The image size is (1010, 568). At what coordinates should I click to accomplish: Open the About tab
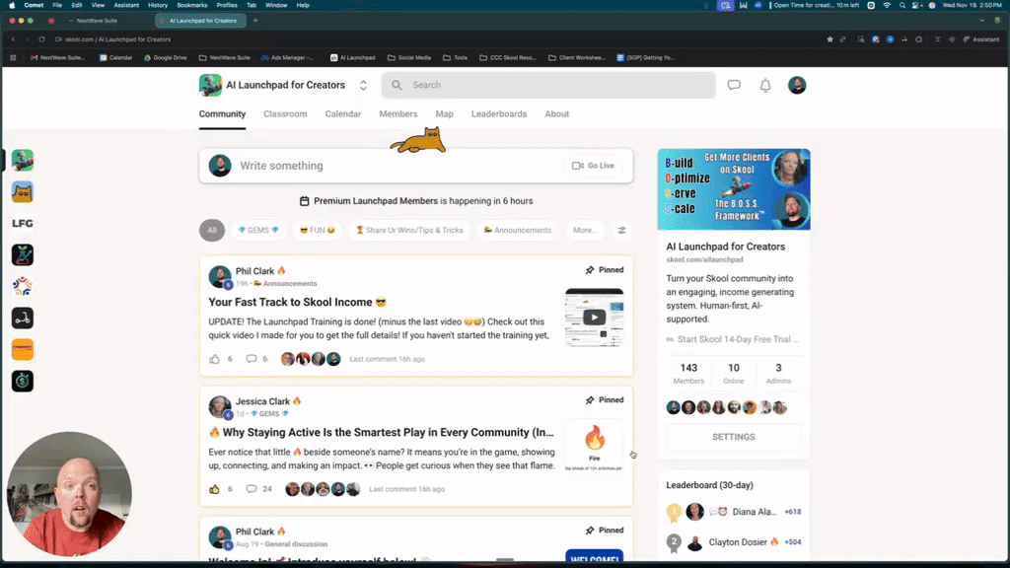(x=556, y=114)
